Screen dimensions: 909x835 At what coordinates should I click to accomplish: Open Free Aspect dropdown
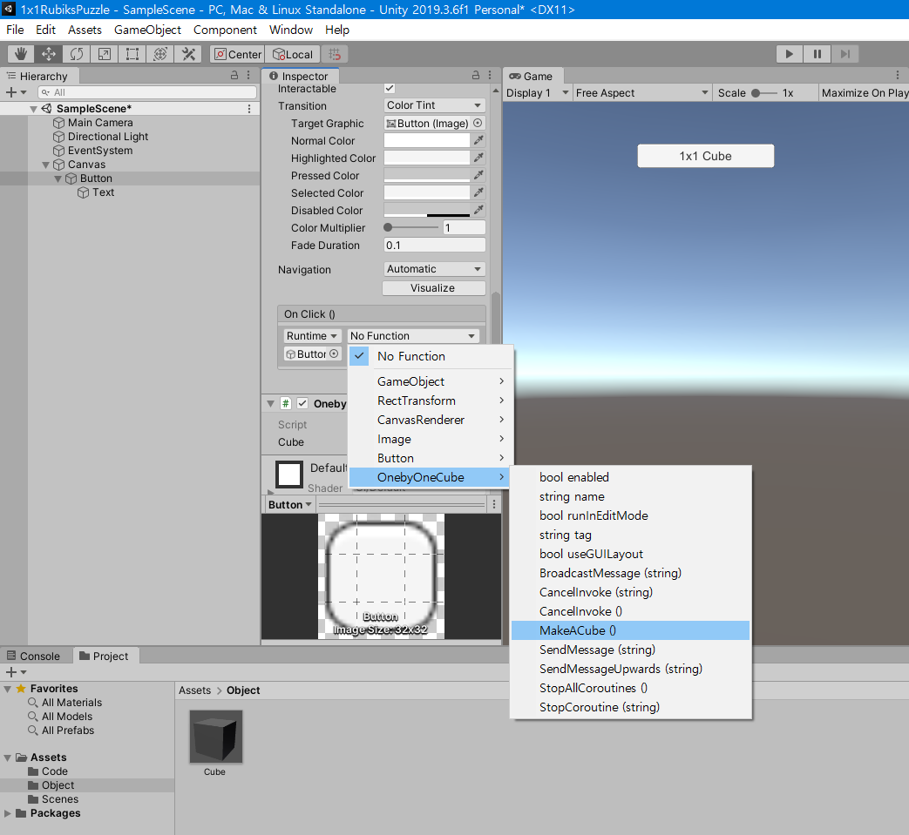(x=641, y=92)
